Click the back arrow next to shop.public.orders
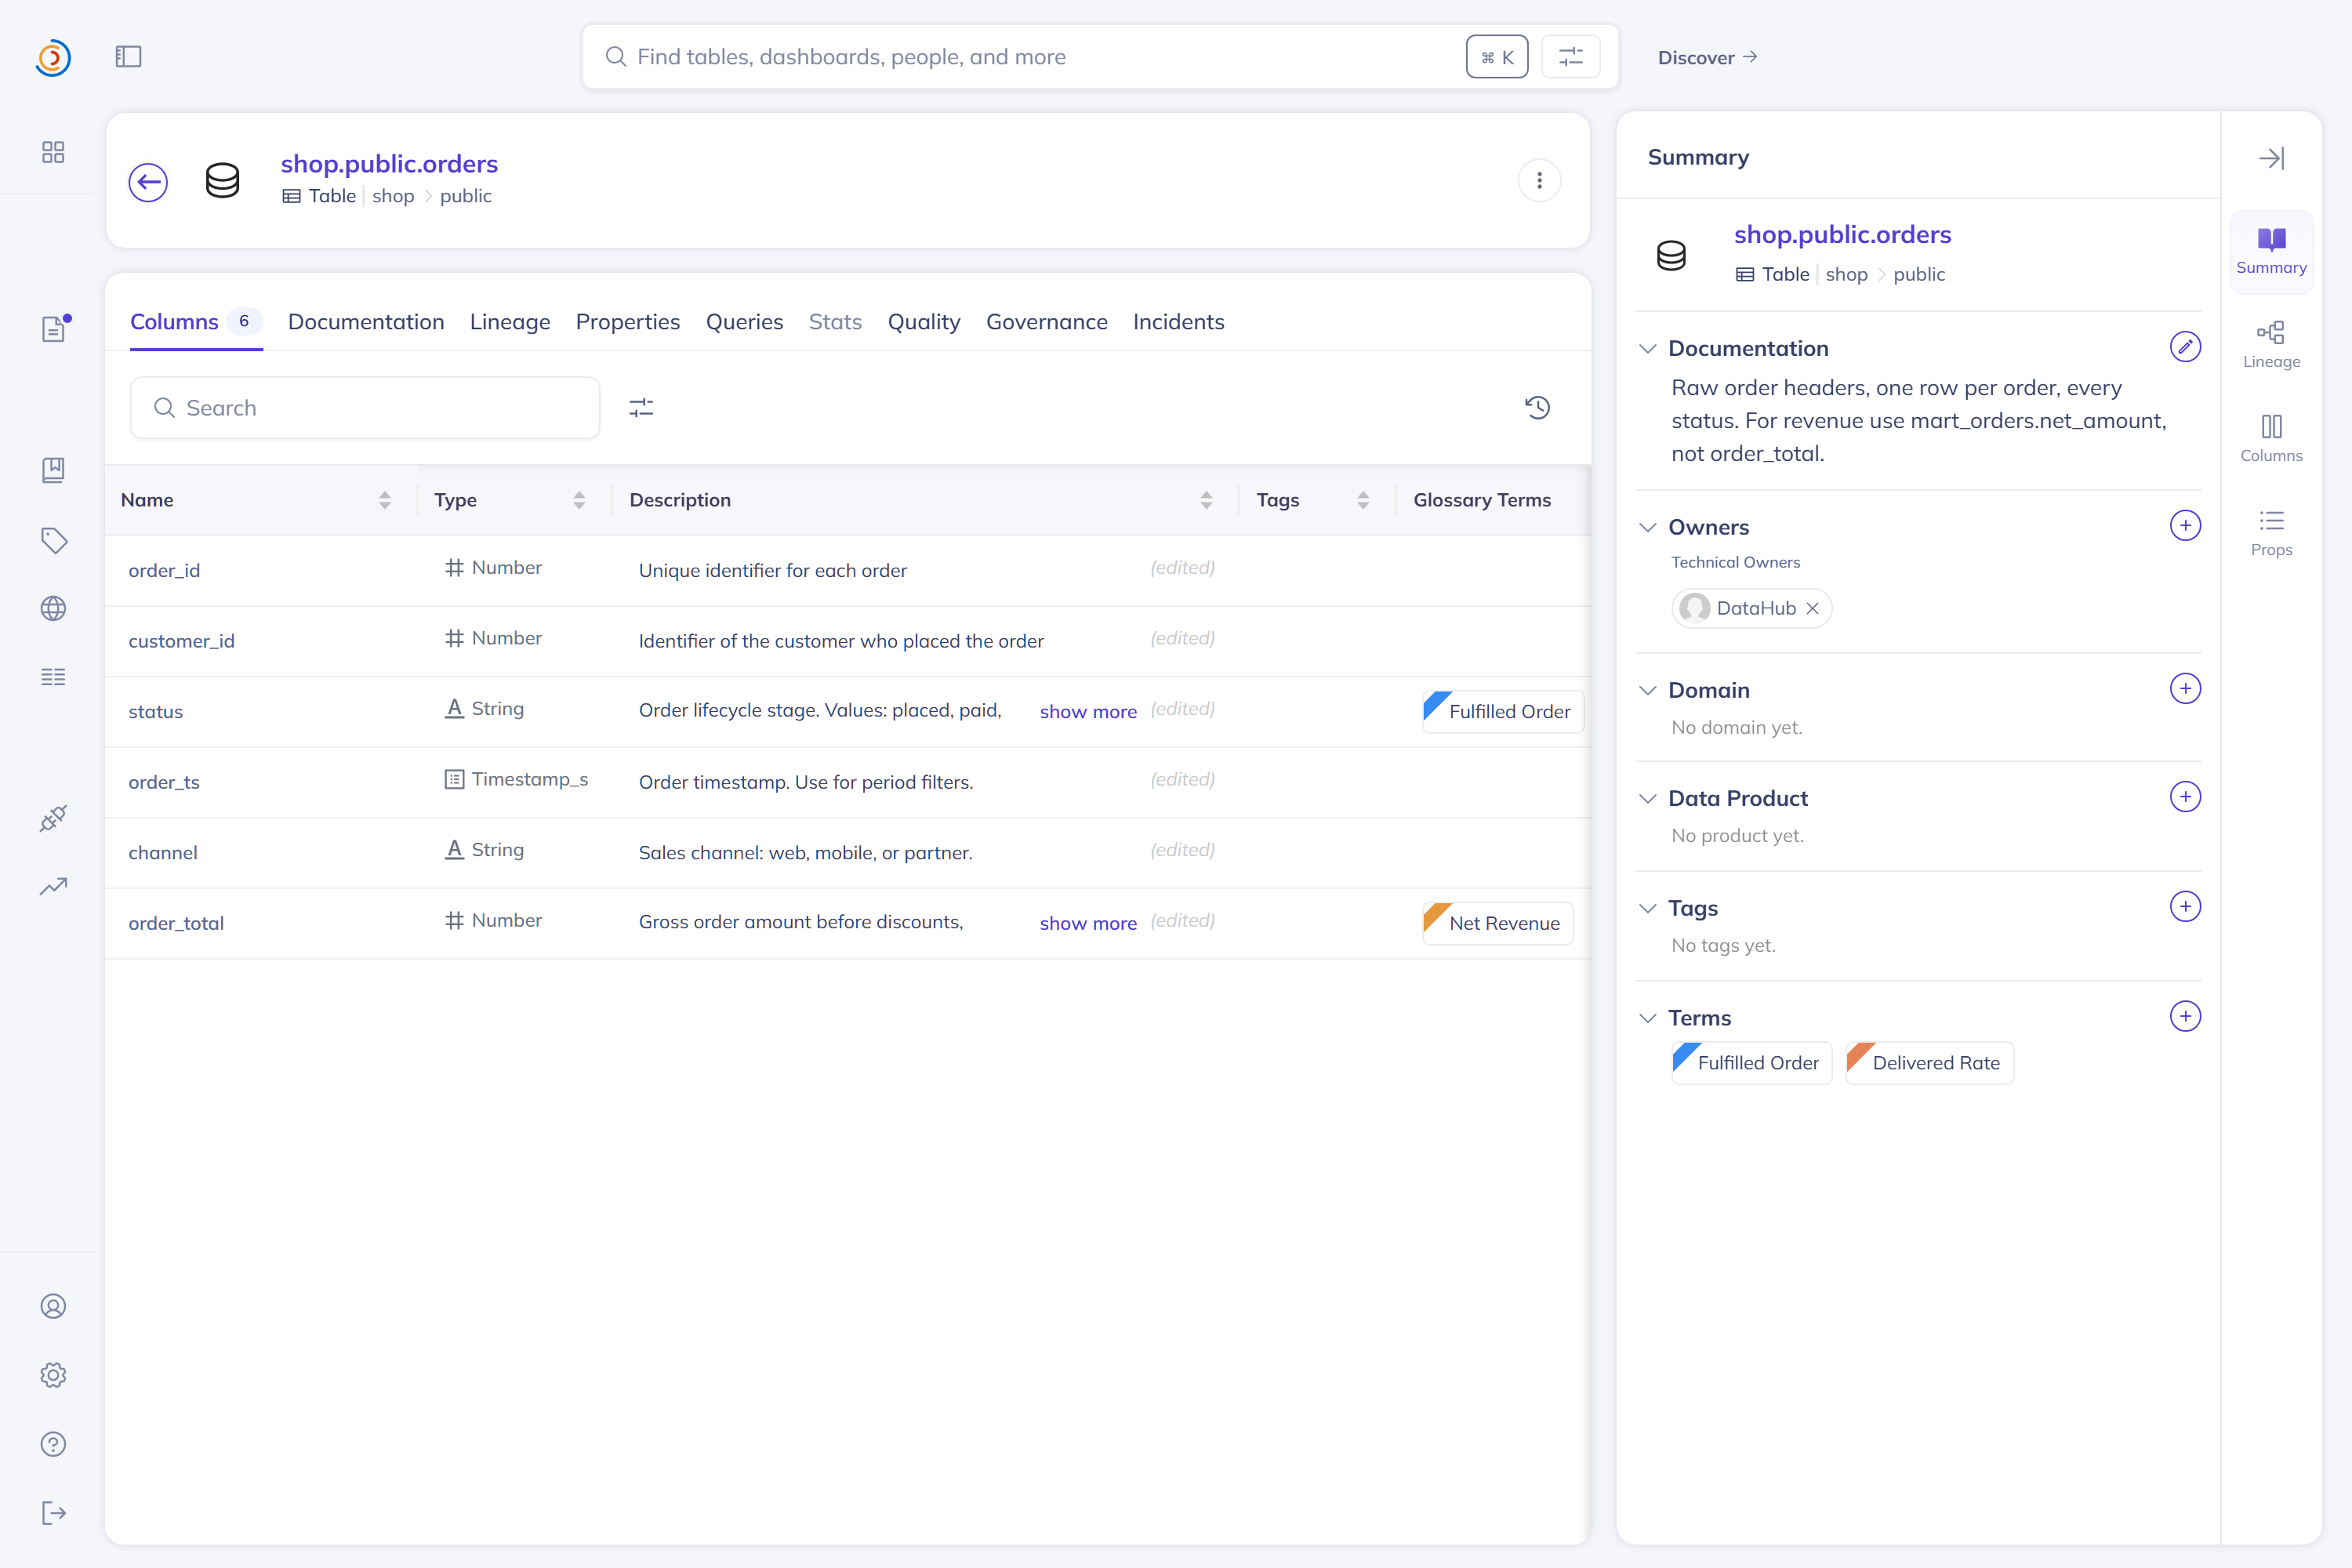The width and height of the screenshot is (2352, 1568). click(148, 182)
